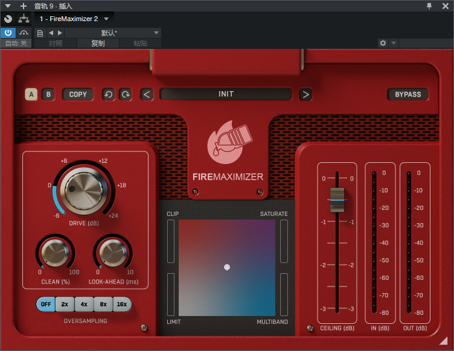Select next host preset triangle

click(60, 33)
